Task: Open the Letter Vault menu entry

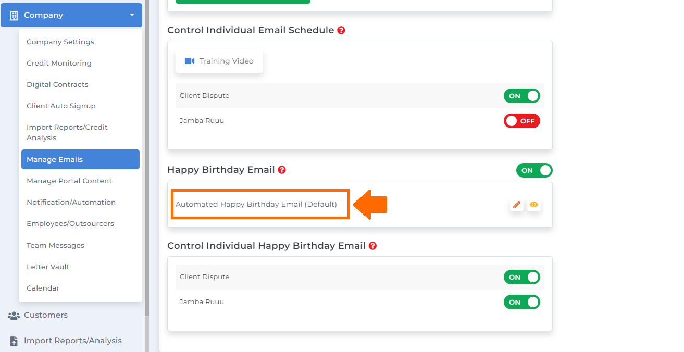Action: (48, 267)
